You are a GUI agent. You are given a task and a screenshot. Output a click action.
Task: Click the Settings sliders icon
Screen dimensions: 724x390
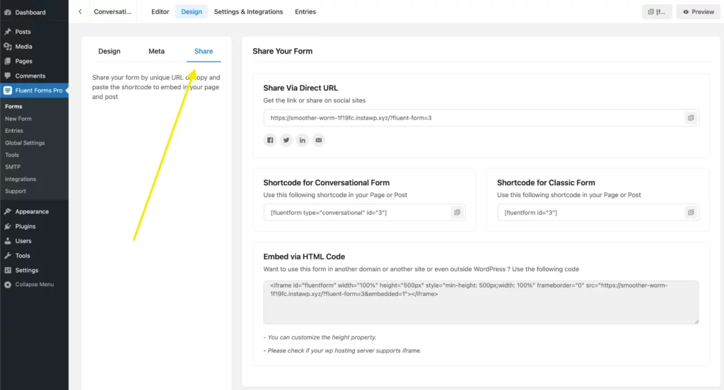8,270
